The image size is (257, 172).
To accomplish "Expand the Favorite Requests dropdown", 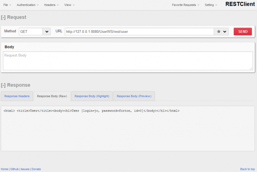I will (185, 5).
